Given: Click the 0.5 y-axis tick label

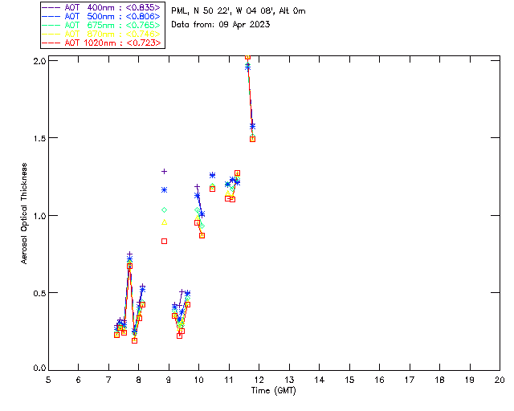Looking at the screenshot, I should tap(39, 293).
